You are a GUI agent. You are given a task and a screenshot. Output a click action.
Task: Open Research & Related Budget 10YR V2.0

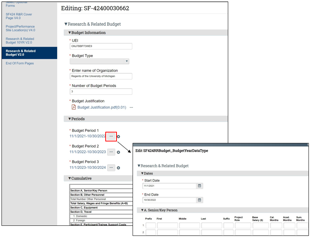pyautogui.click(x=20, y=40)
